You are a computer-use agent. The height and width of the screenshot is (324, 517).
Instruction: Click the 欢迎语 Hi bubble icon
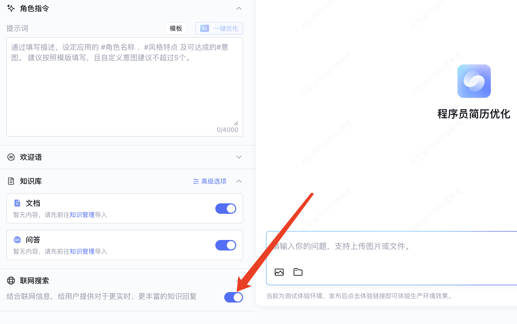pyautogui.click(x=11, y=157)
